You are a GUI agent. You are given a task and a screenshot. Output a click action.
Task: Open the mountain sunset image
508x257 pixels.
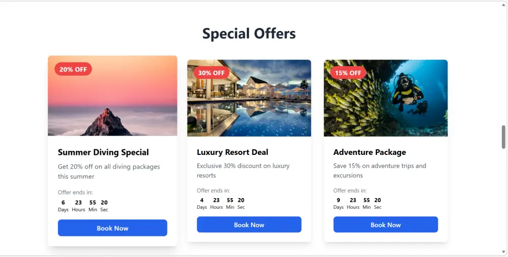[112, 95]
